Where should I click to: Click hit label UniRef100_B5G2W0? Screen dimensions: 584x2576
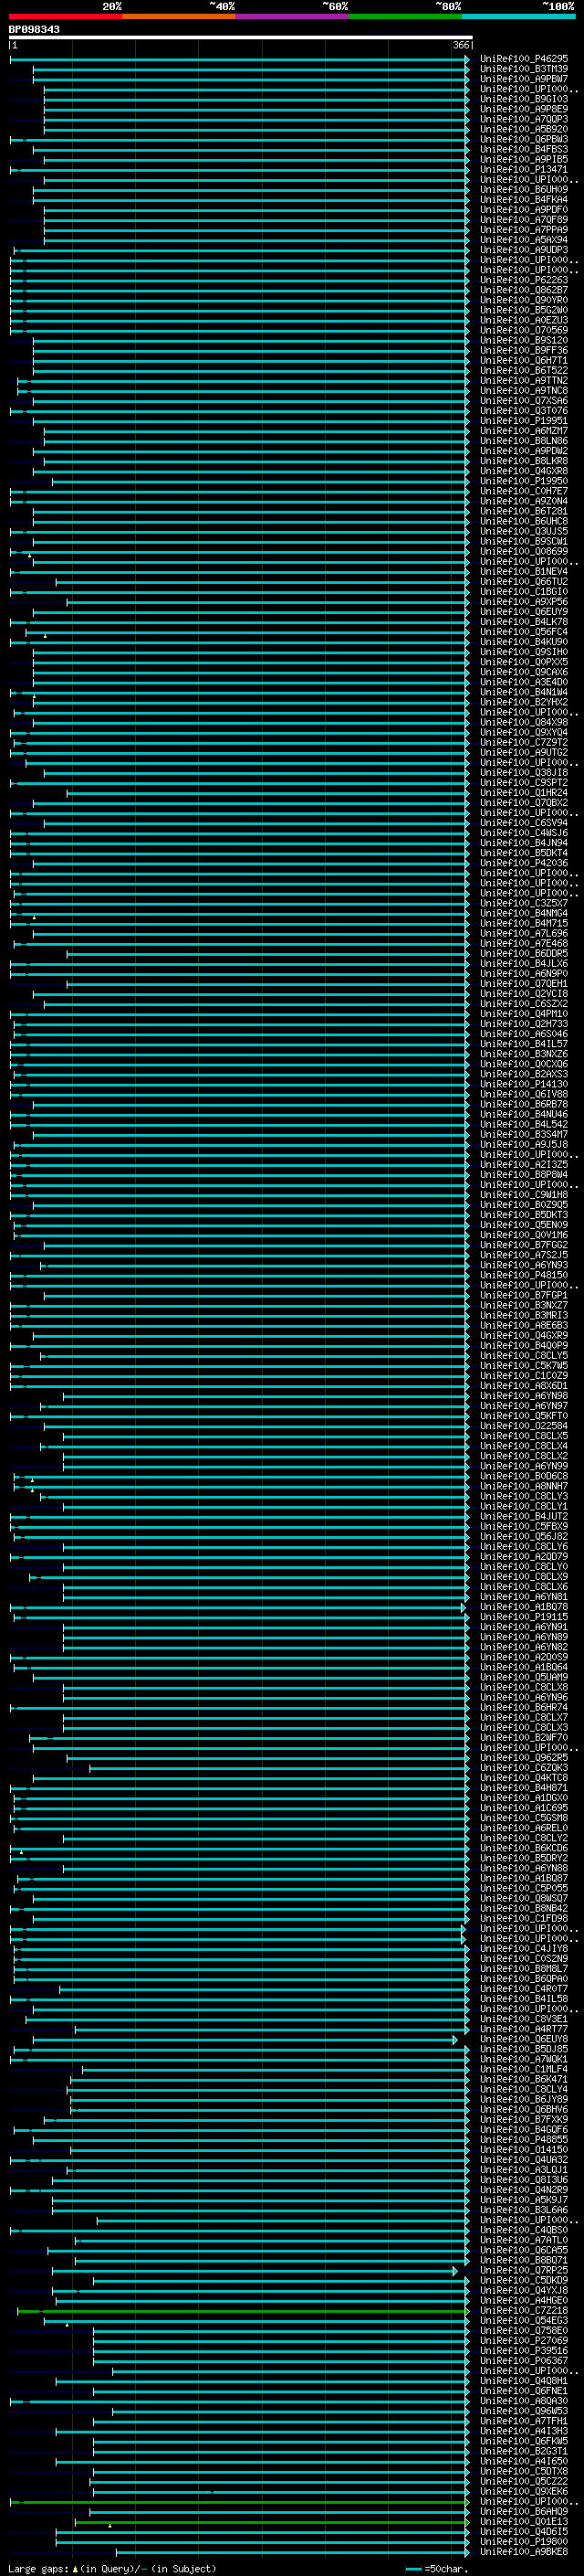pos(523,310)
